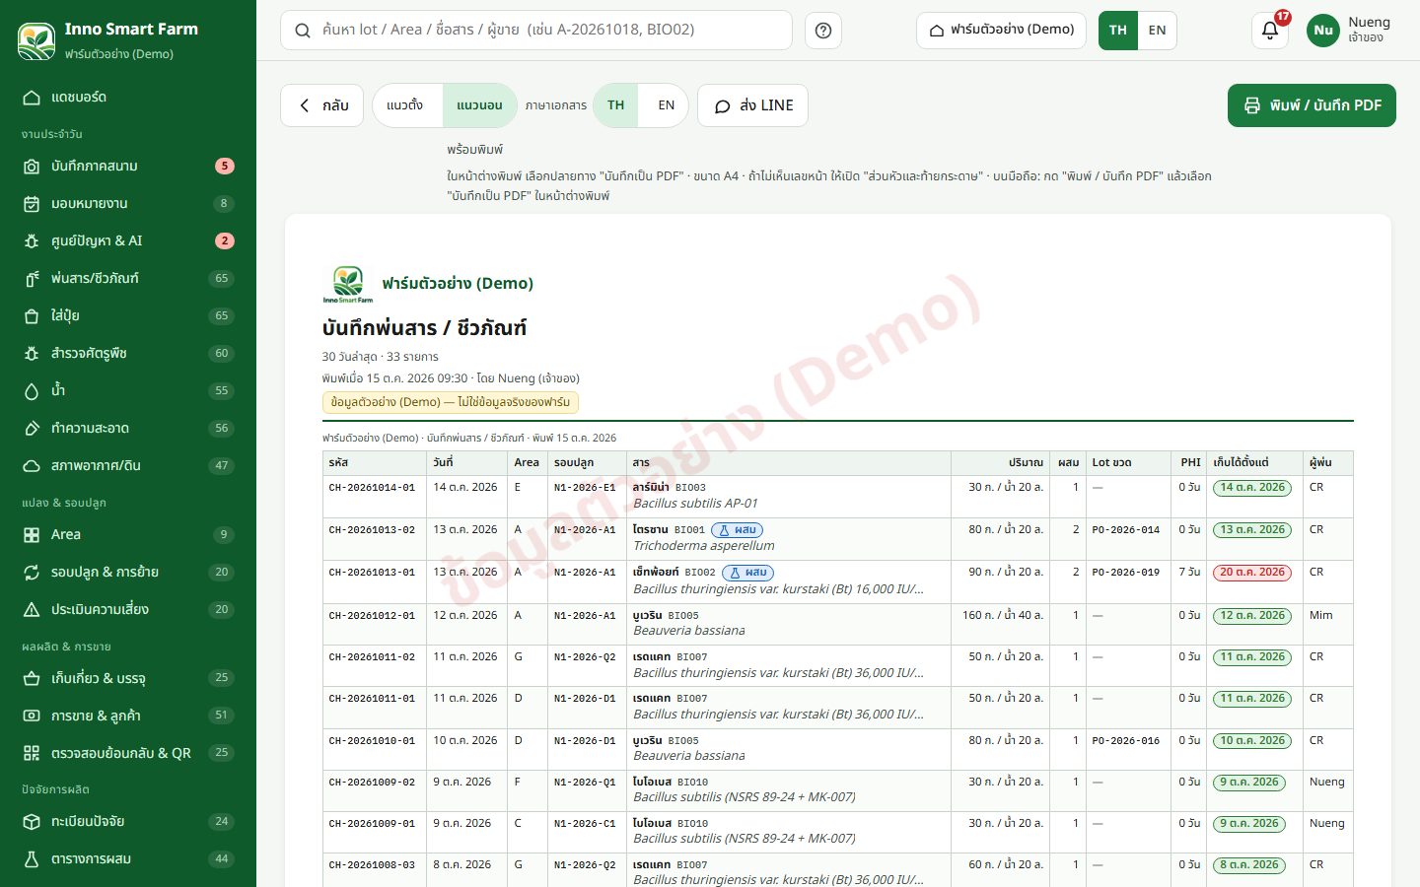Select แนวตั้ง portrait orientation
The height and width of the screenshot is (887, 1420).
coord(405,105)
